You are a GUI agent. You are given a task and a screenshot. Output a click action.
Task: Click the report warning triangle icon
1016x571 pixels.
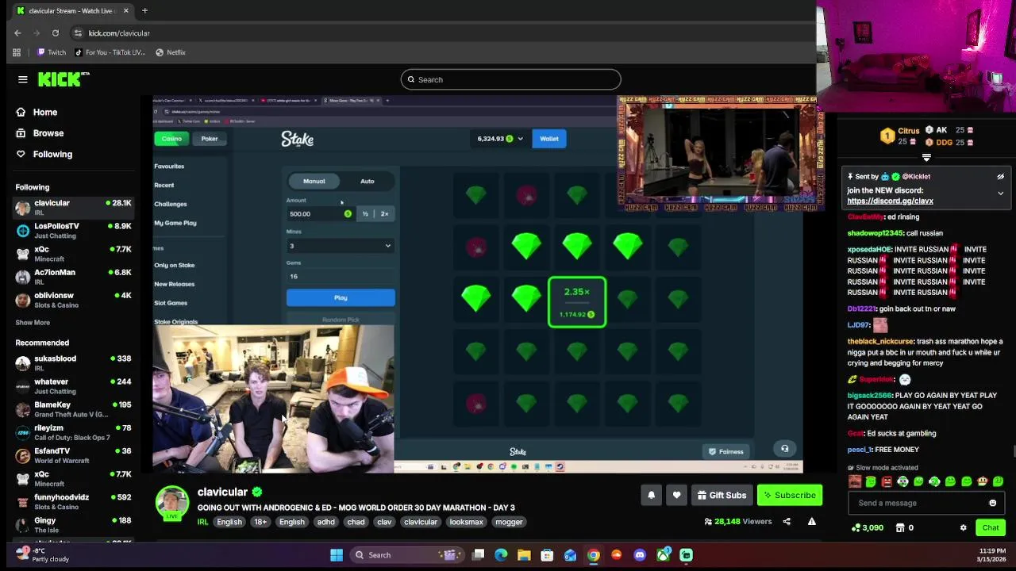tap(811, 521)
